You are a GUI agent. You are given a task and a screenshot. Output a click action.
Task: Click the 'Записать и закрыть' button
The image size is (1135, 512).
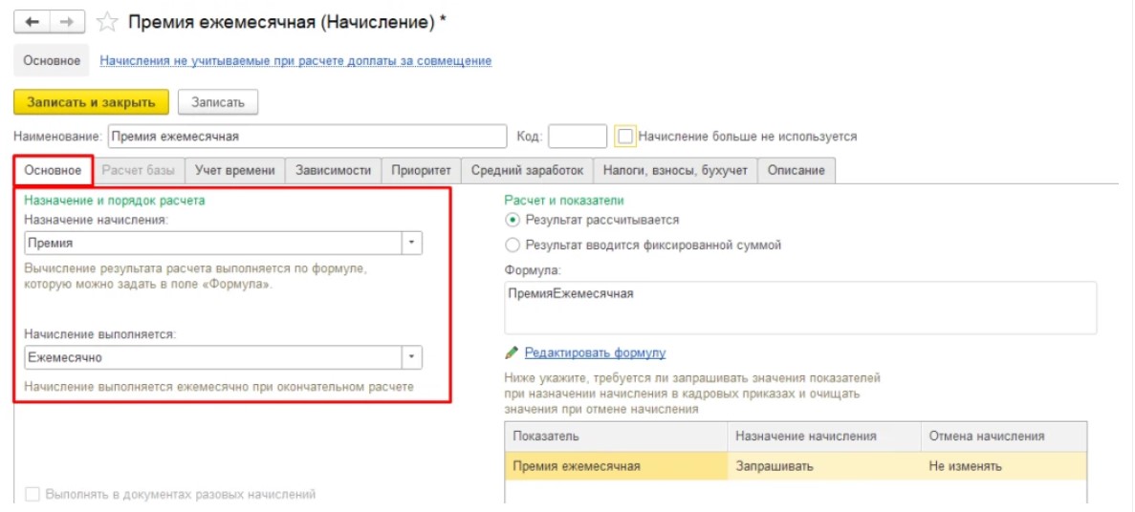point(91,102)
